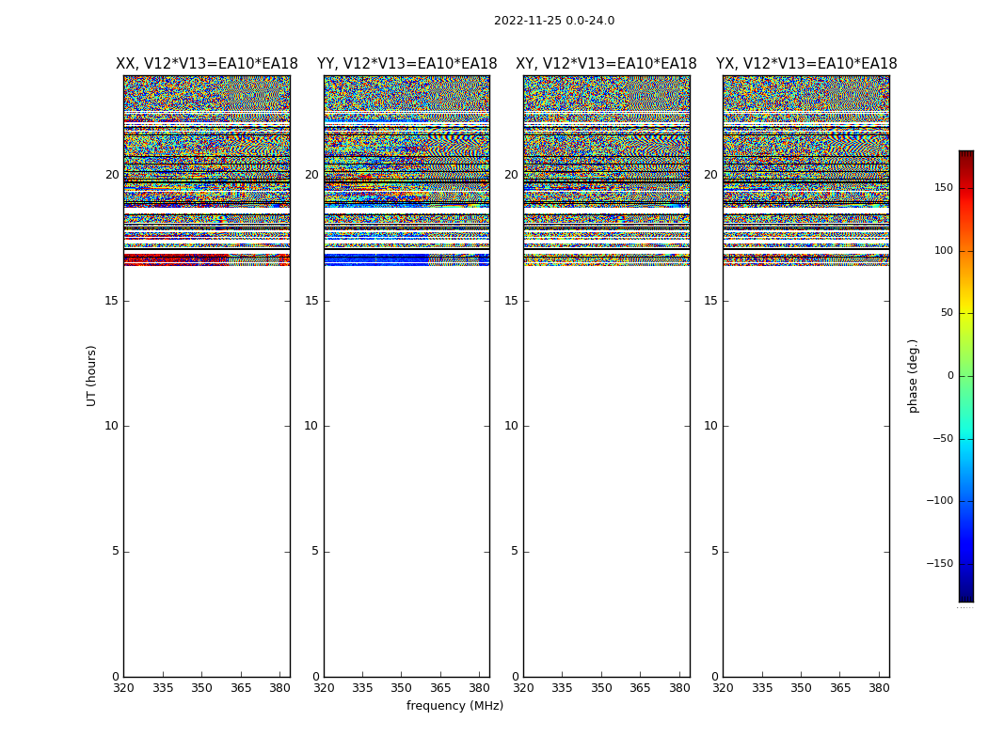The image size is (988, 752).
Task: Click the 'UT (hours)' y-axis label
Action: 91,376
